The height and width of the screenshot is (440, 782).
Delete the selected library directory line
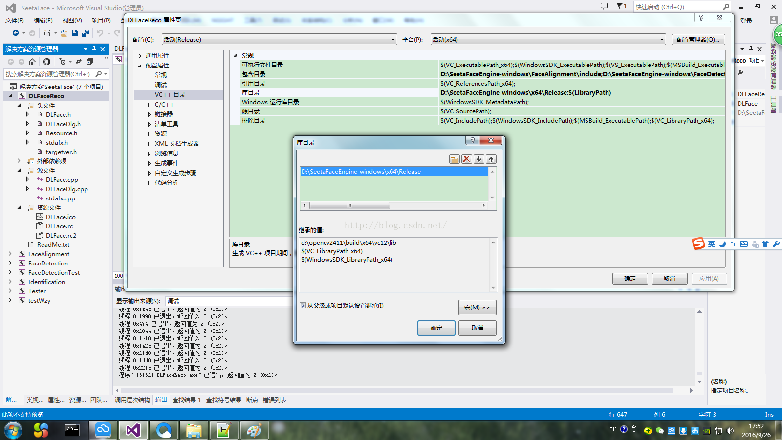467,159
